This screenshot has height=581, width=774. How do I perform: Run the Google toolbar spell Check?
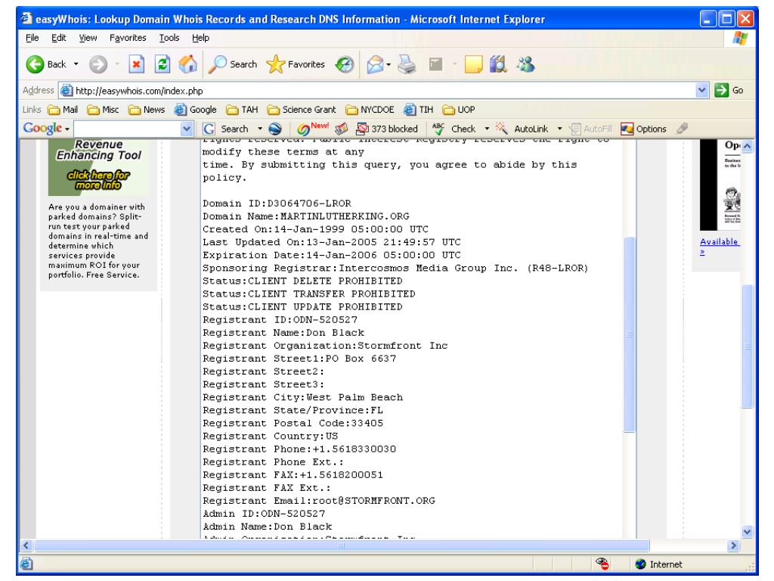(454, 129)
